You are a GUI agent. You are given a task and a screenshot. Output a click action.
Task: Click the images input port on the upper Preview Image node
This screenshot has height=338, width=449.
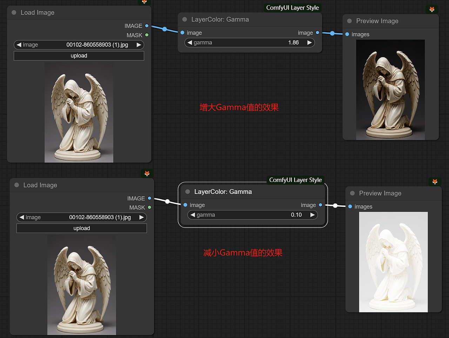tap(347, 34)
